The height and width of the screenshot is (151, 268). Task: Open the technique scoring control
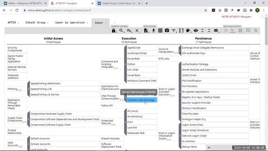pos(240,31)
